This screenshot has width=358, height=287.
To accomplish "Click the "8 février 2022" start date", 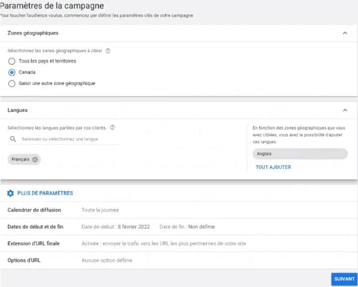I will pos(134,227).
